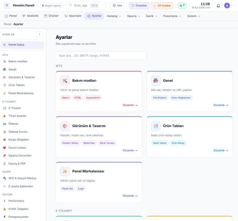This screenshot has width=238, height=221.
Task: Click the E-Ticaret cart icon in sidebar
Action: 5,108
